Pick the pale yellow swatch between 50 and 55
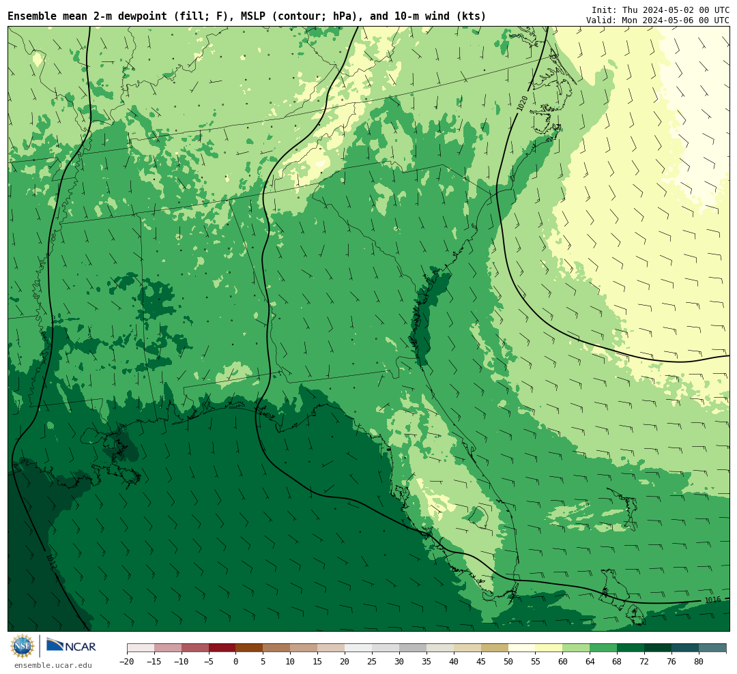The image size is (737, 674). 522,648
